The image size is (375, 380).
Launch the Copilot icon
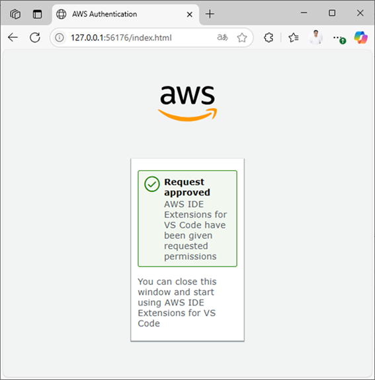click(360, 38)
